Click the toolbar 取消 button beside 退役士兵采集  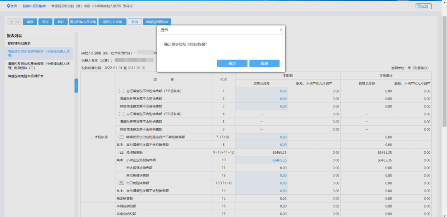coord(135,22)
